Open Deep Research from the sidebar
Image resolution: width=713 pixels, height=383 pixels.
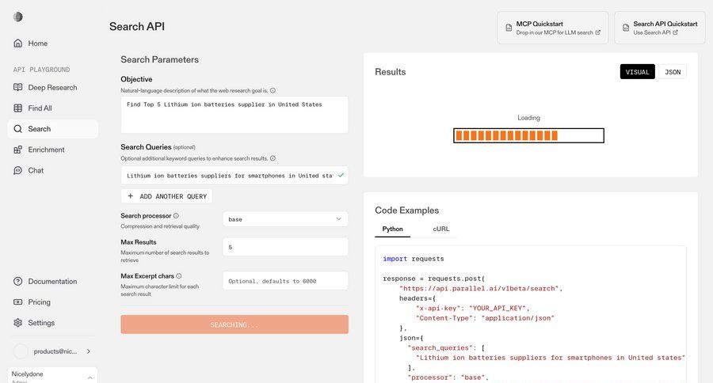tap(51, 87)
